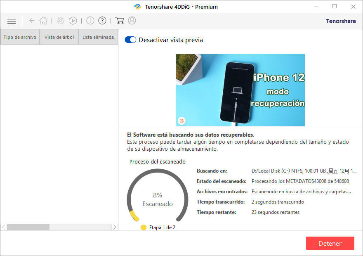
Task: Click '23 segundos restantes' value
Action: point(276,212)
